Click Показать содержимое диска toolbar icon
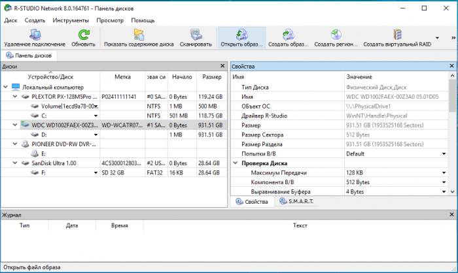 click(138, 35)
